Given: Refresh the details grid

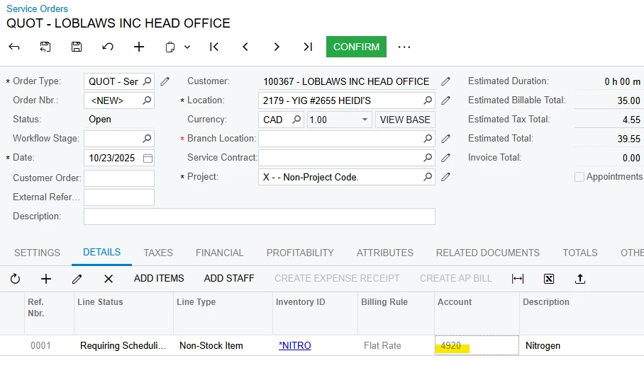Looking at the screenshot, I should (x=15, y=279).
